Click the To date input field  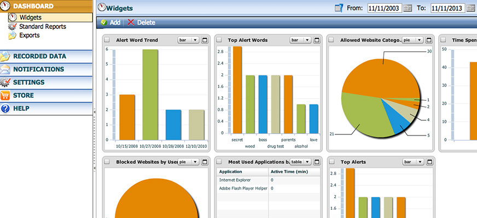[448, 8]
